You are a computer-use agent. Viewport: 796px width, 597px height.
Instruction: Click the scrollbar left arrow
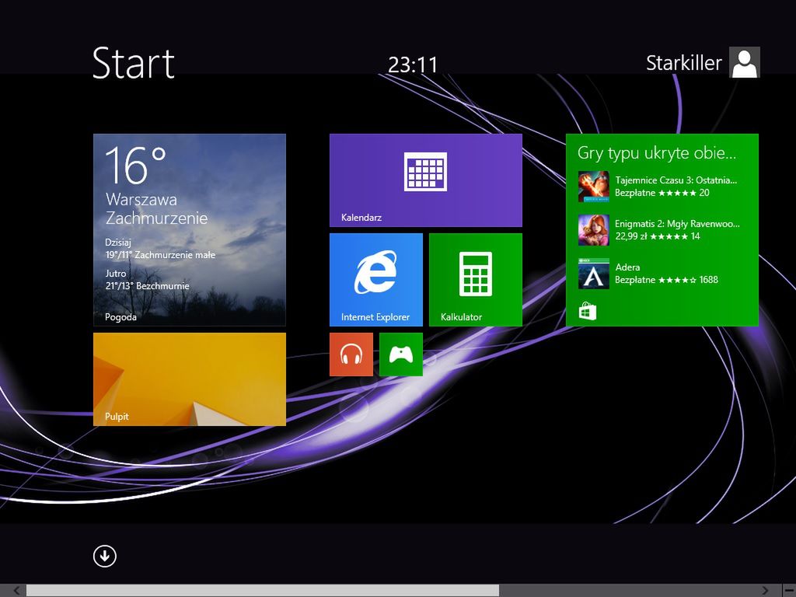[17, 591]
